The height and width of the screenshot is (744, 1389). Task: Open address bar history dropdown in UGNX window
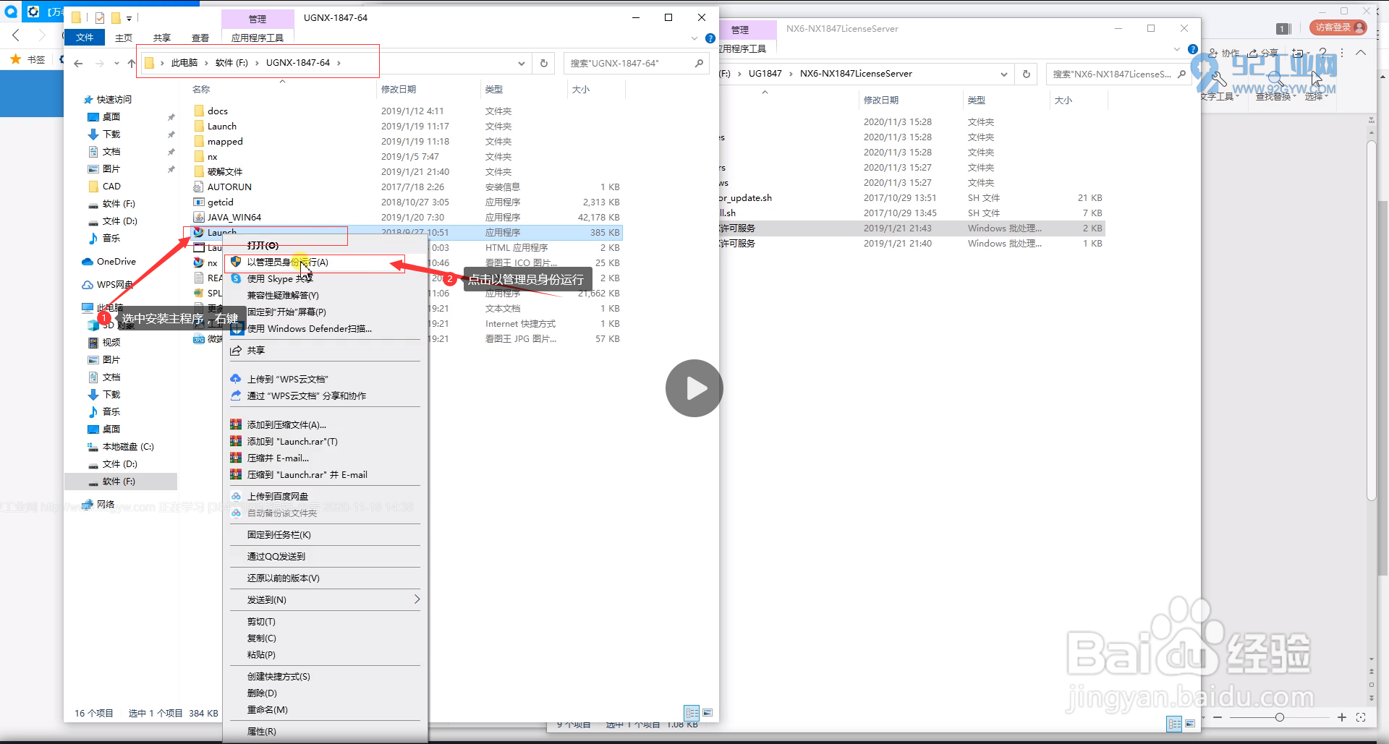[x=521, y=63]
